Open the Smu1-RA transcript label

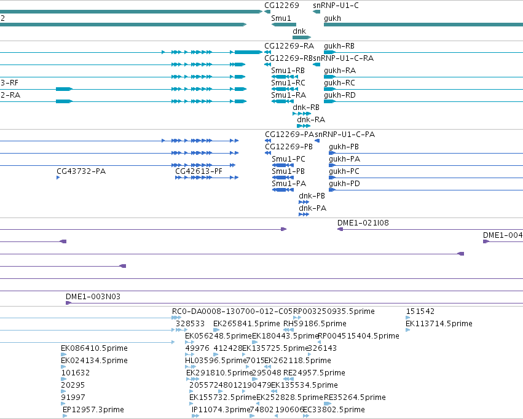288,95
